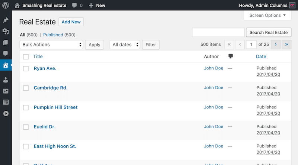Open the Bulk Actions dropdown
Screen dimensions: 298x165
coord(51,45)
